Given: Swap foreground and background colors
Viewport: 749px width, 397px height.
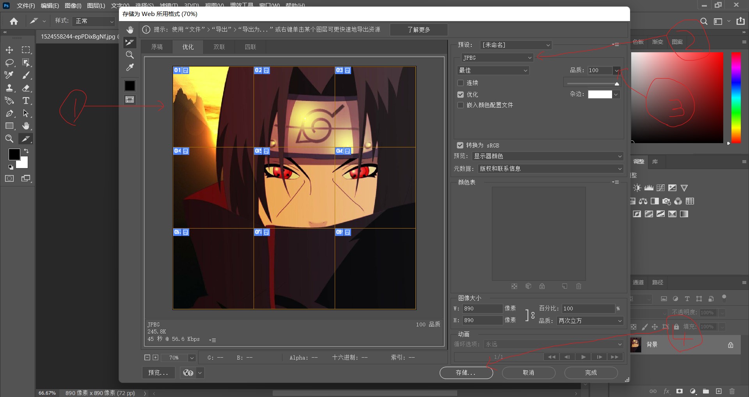Looking at the screenshot, I should click(26, 151).
